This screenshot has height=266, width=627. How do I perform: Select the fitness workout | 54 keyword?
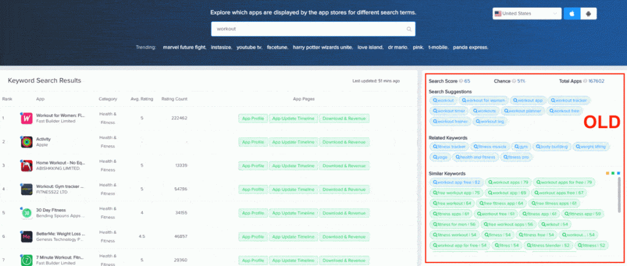click(454, 235)
